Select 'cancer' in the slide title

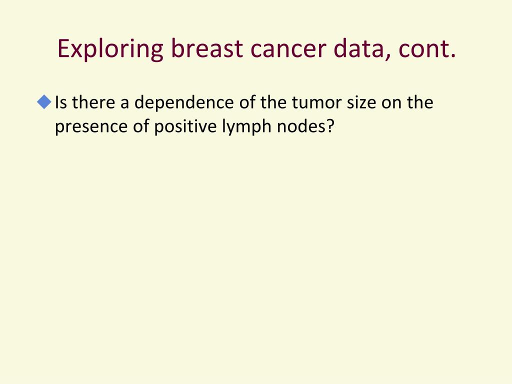[x=288, y=49]
